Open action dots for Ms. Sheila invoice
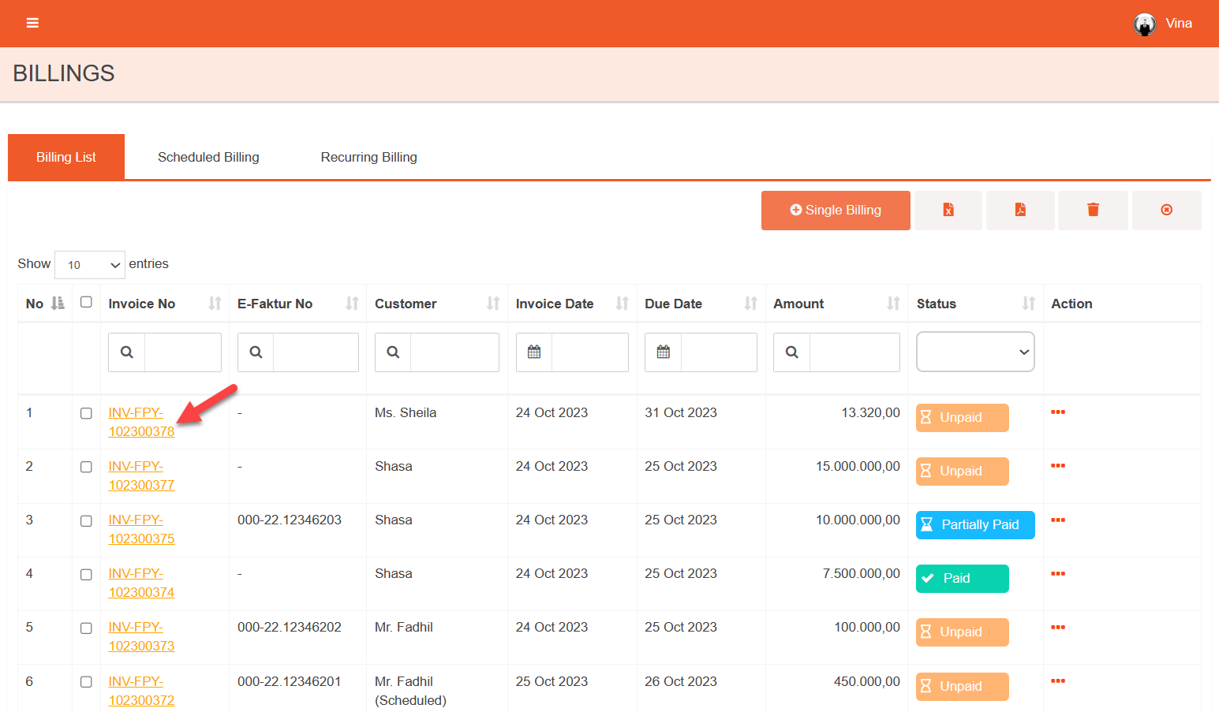This screenshot has height=712, width=1219. 1057,412
